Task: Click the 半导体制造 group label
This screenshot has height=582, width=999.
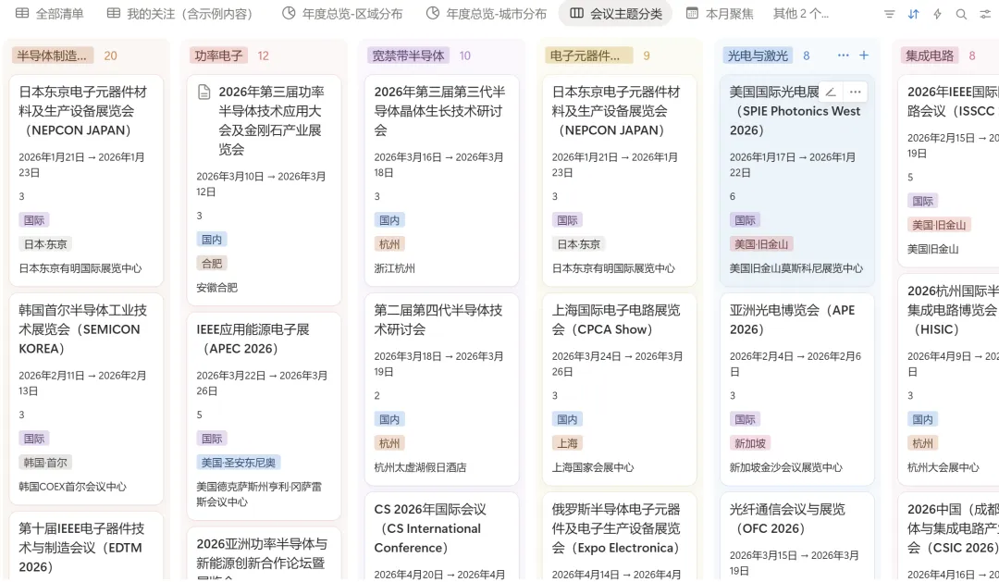Action: [x=52, y=56]
